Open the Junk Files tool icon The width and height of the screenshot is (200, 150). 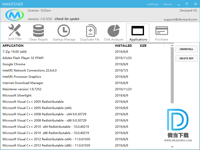coord(14,30)
